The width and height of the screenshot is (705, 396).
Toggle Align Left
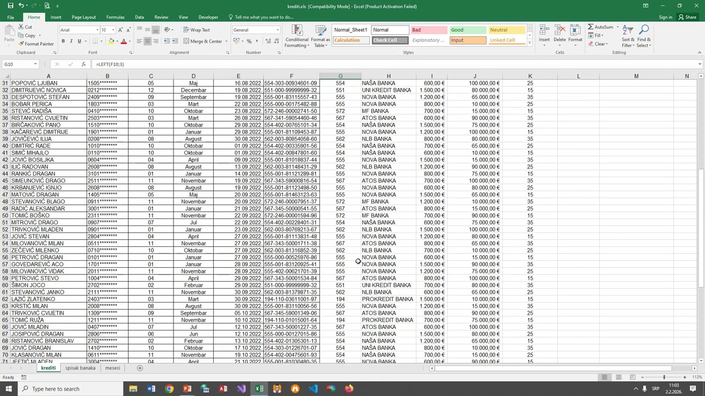139,41
